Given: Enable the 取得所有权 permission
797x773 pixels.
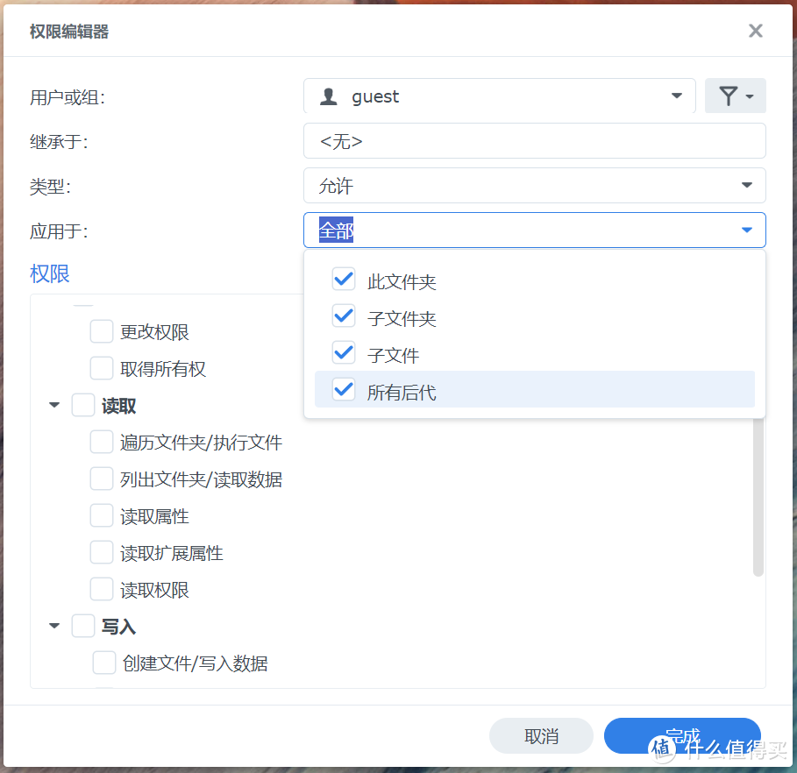Looking at the screenshot, I should point(101,368).
